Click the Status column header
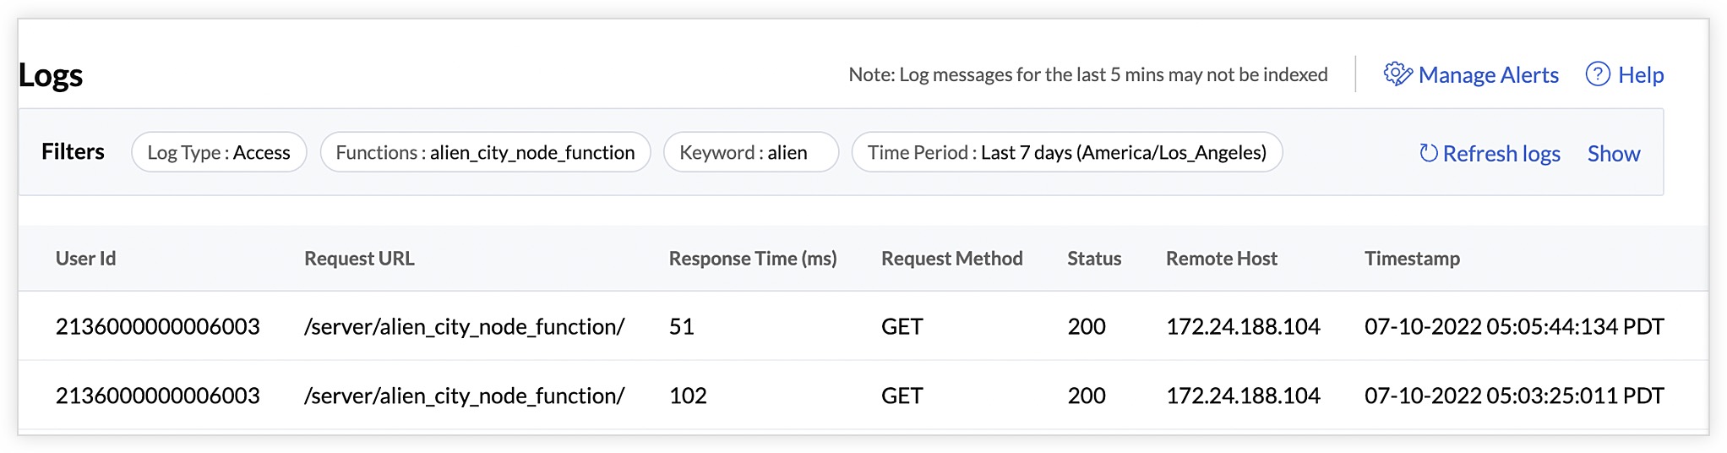The image size is (1727, 453). coord(1094,259)
